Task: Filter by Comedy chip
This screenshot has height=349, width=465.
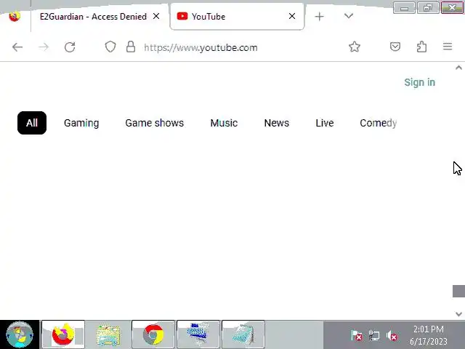Action: tap(378, 123)
